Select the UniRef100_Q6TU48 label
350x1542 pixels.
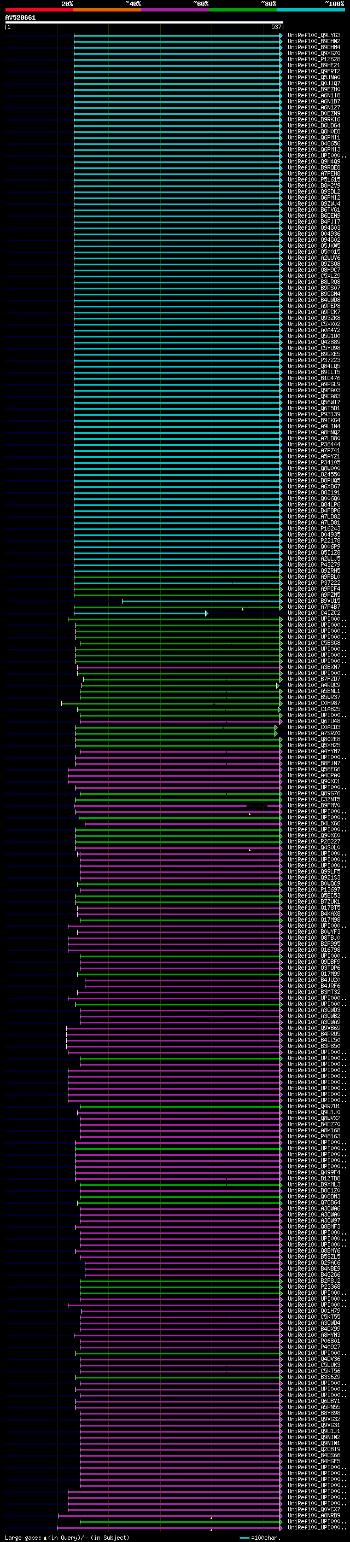pos(314,721)
